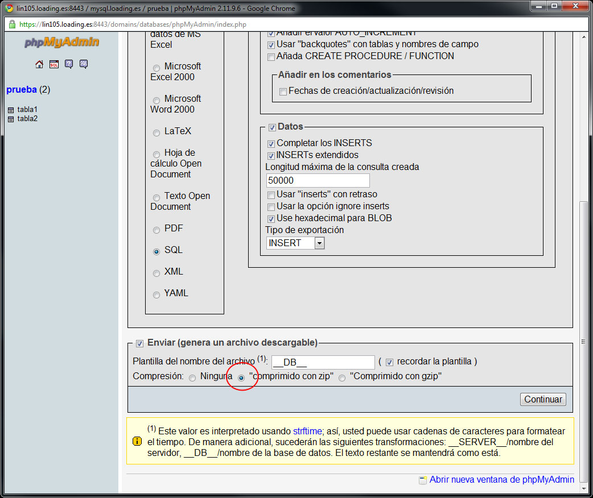Select Microsoft Excel 2000 export format
The image size is (593, 498).
click(x=156, y=68)
